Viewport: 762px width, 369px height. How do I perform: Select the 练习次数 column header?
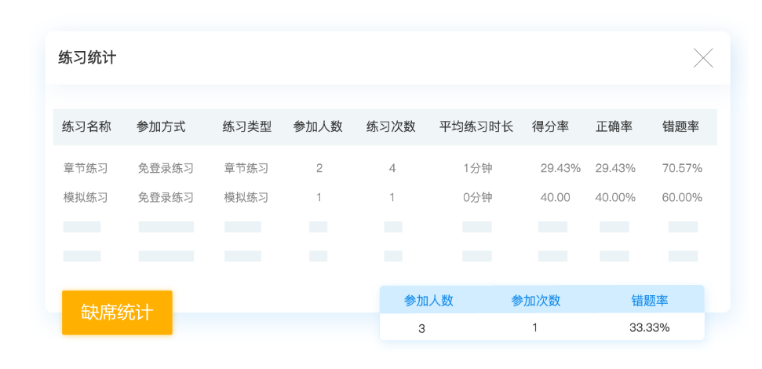click(x=391, y=126)
